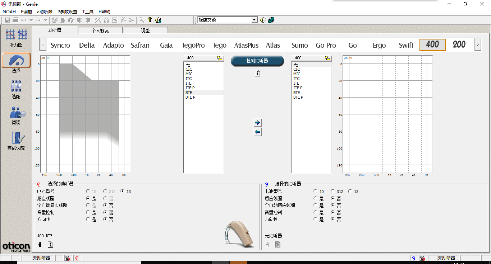Click the info document icon below 检测助听器
The width and height of the screenshot is (491, 264).
(x=257, y=73)
